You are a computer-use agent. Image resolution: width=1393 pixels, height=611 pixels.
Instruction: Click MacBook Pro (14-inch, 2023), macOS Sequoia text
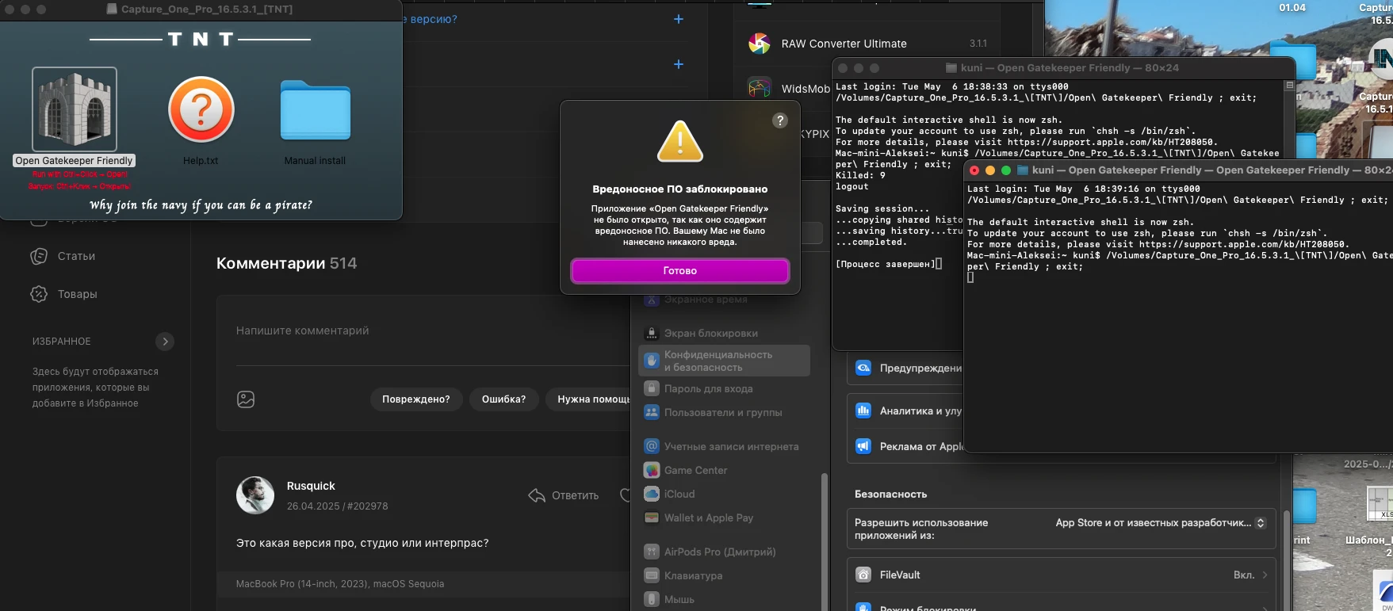(340, 584)
